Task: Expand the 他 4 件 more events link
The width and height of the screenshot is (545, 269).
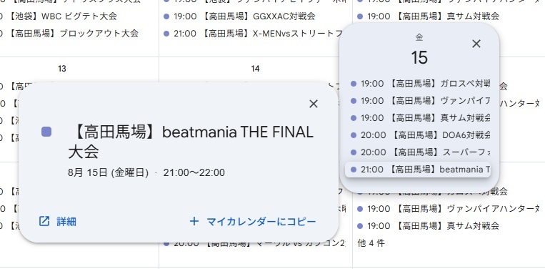Action: click(x=371, y=243)
